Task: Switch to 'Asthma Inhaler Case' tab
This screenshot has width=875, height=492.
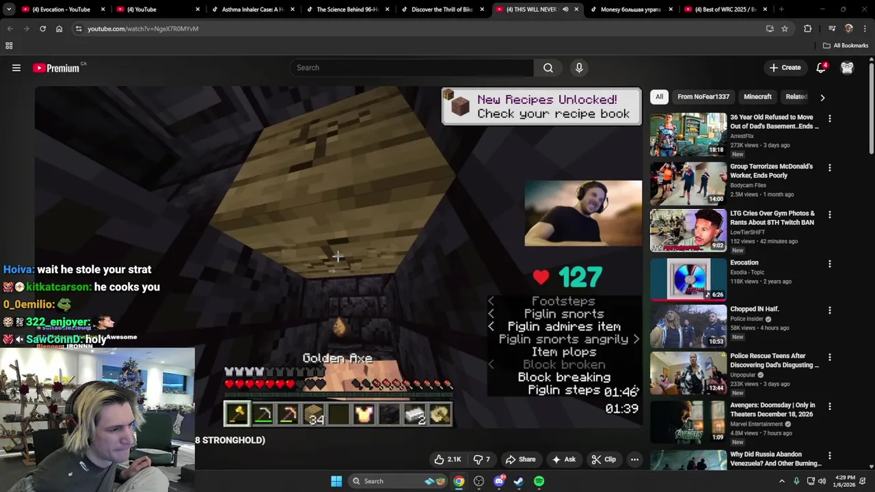Action: point(252,10)
